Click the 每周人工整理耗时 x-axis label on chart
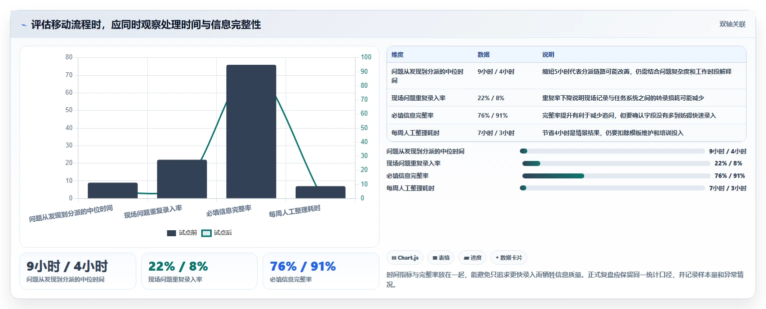 point(295,211)
